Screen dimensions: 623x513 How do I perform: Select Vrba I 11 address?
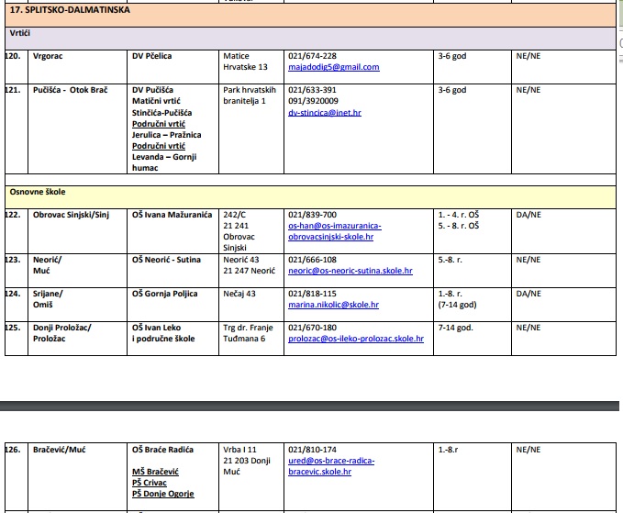coord(239,450)
